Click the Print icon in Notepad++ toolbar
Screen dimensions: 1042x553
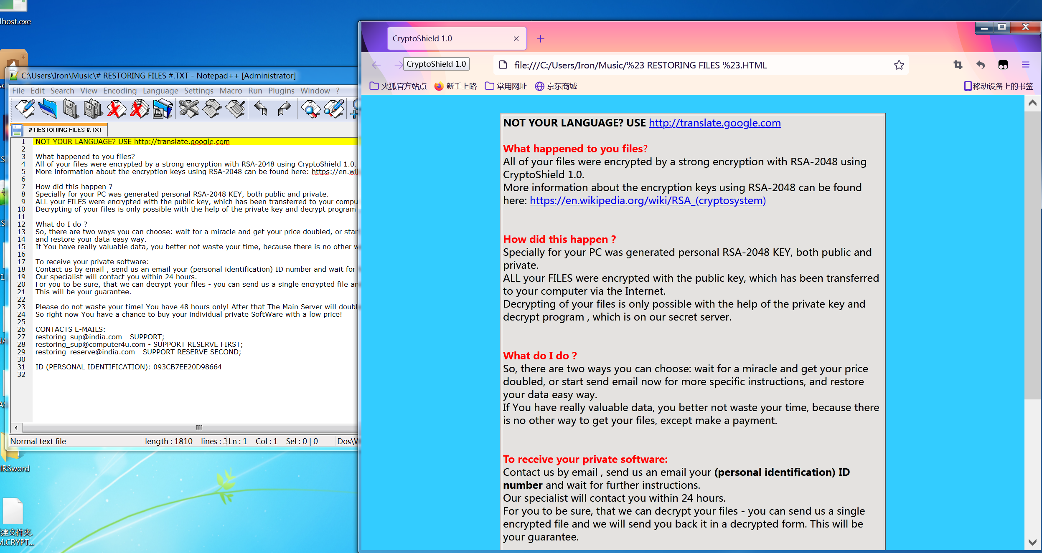(x=162, y=109)
